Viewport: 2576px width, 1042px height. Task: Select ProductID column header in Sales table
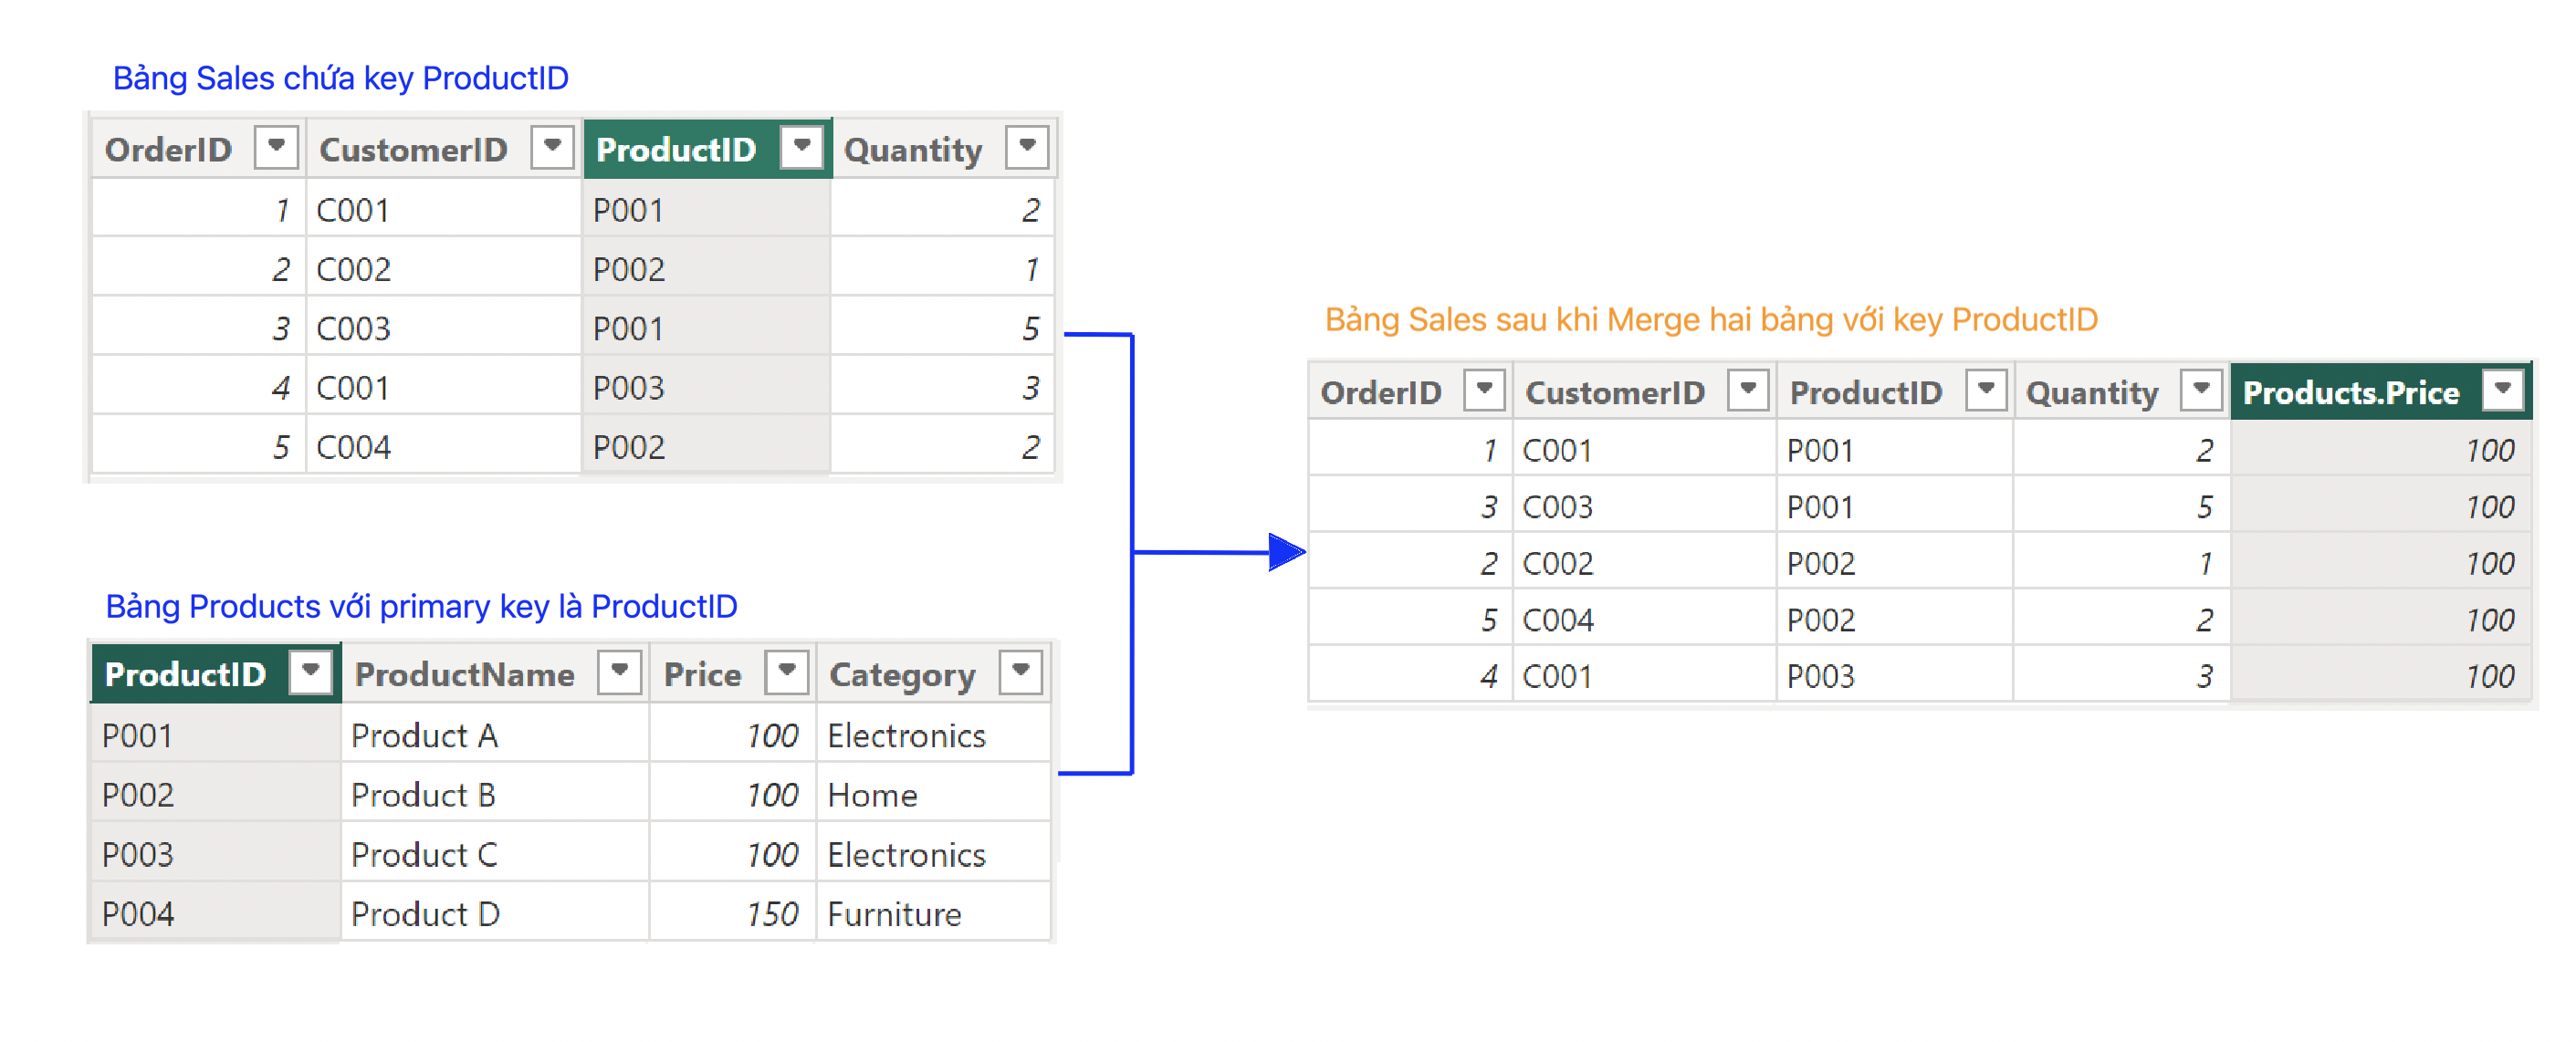tap(707, 149)
